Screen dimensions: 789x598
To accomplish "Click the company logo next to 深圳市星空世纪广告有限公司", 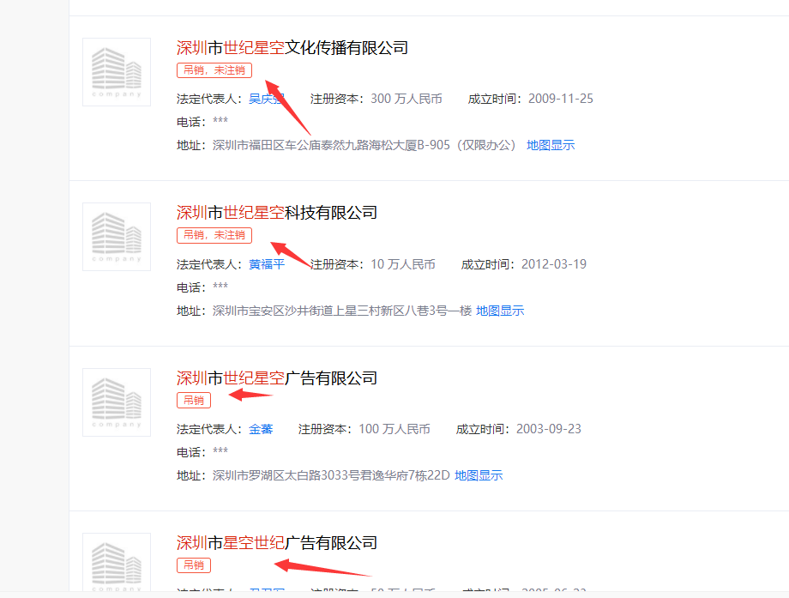I will tap(117, 562).
